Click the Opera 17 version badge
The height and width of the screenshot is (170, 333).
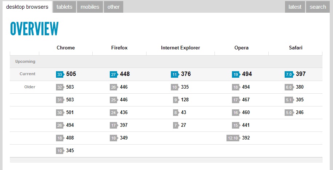(236, 100)
